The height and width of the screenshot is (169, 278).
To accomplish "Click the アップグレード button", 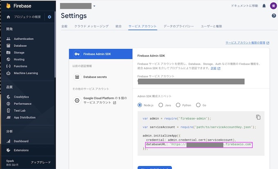I will 41,162.
